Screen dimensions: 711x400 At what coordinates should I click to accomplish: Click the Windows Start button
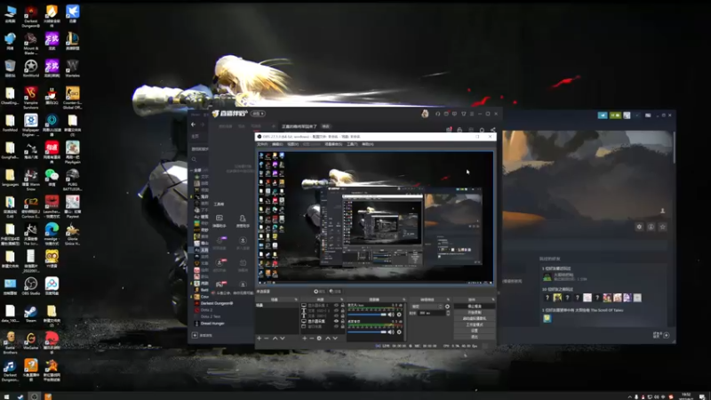tap(6, 396)
